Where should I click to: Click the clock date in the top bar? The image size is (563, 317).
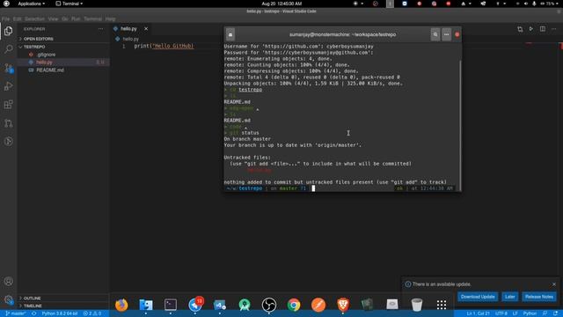(x=281, y=4)
